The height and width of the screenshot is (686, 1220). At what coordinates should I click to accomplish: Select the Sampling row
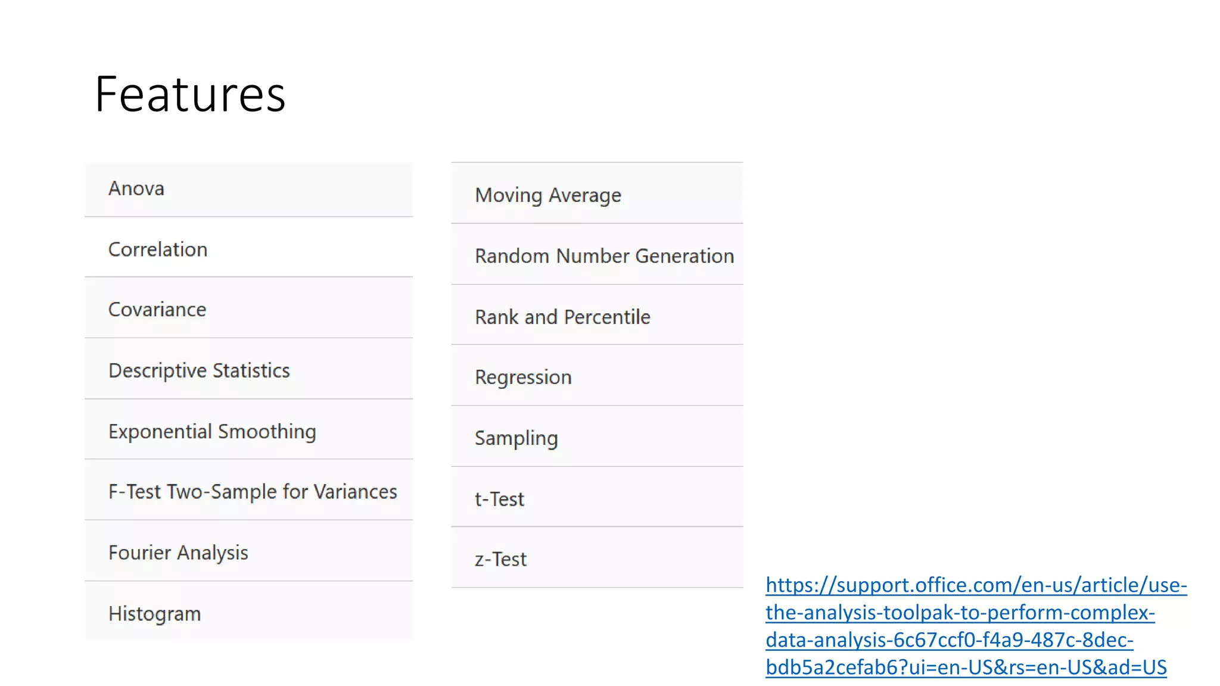tap(597, 436)
